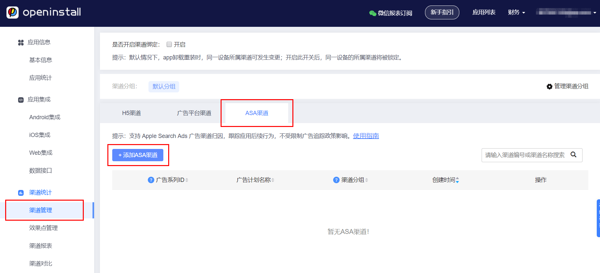Open 数据接口 in the sidebar
Image resolution: width=600 pixels, height=273 pixels.
coord(40,171)
